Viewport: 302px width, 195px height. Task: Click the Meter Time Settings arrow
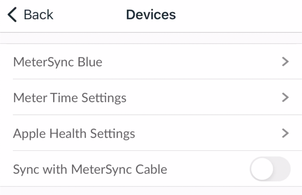(285, 98)
